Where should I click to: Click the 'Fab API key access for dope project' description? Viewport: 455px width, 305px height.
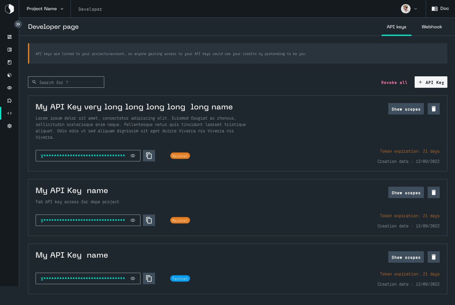[78, 202]
